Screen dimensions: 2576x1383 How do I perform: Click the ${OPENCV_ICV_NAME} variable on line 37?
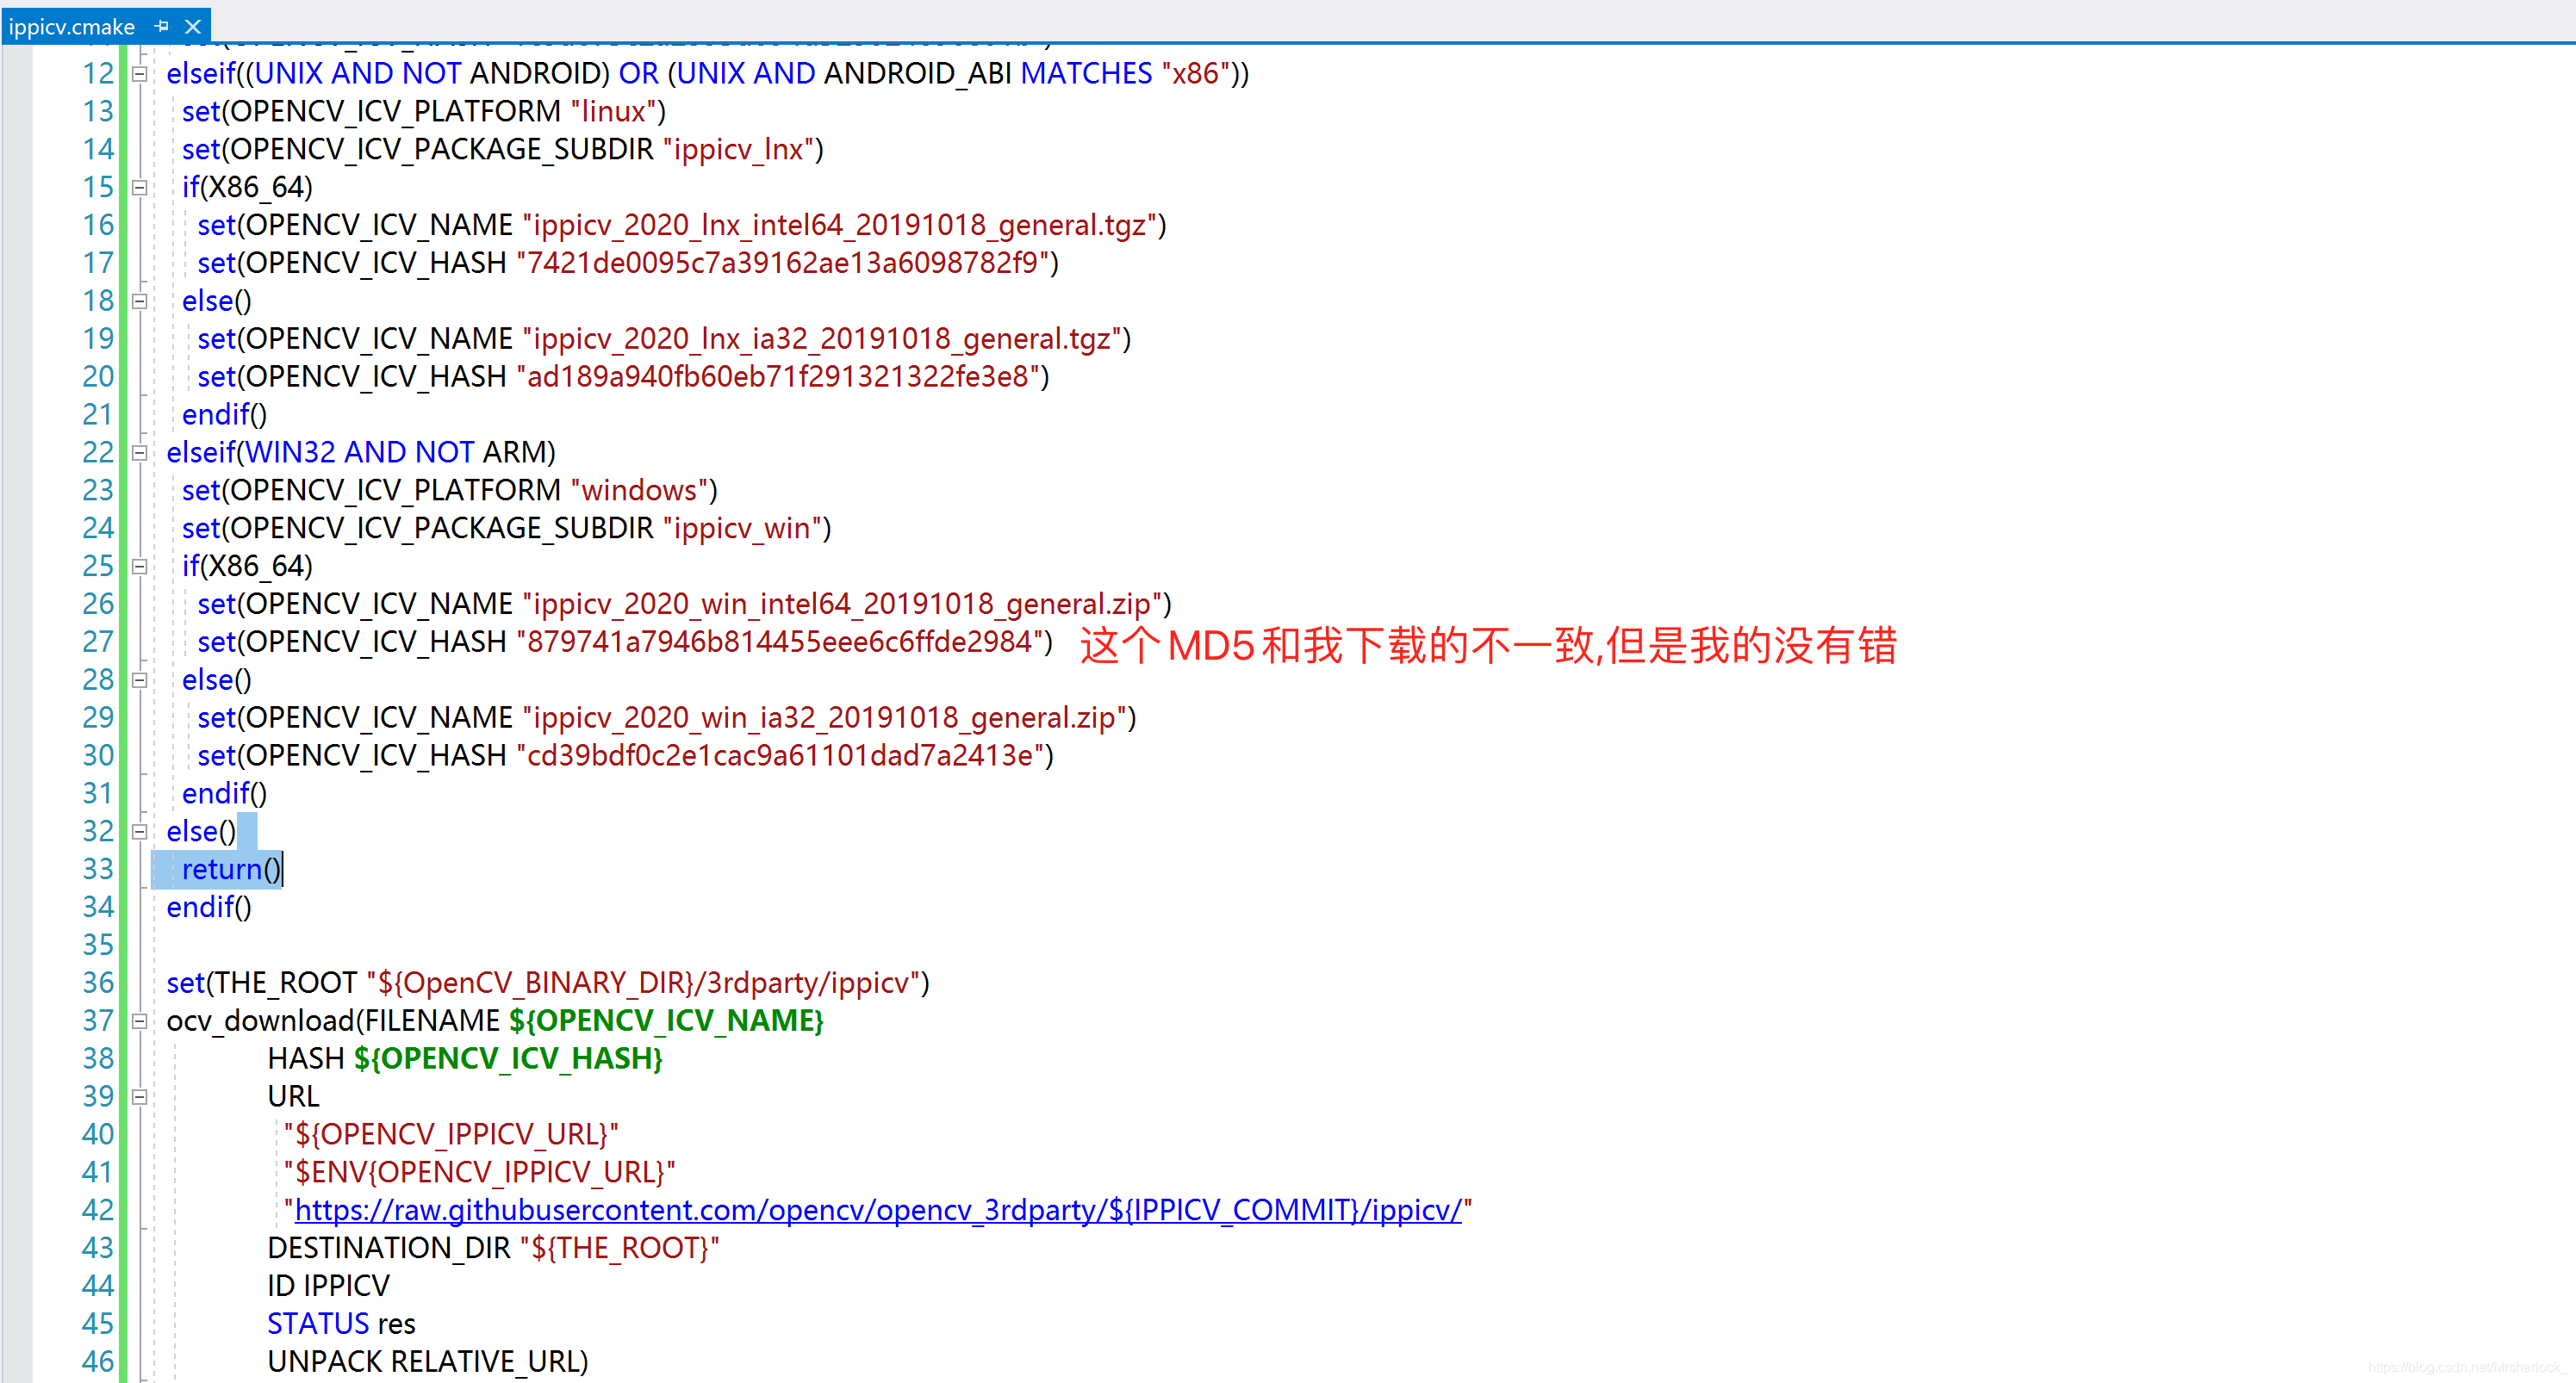[x=666, y=1021]
